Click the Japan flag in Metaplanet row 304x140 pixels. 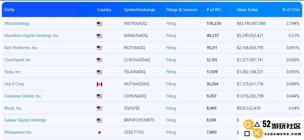(x=100, y=132)
